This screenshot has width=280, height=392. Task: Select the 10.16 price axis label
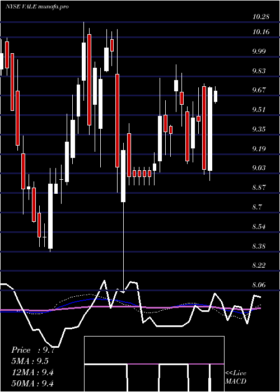(x=261, y=32)
